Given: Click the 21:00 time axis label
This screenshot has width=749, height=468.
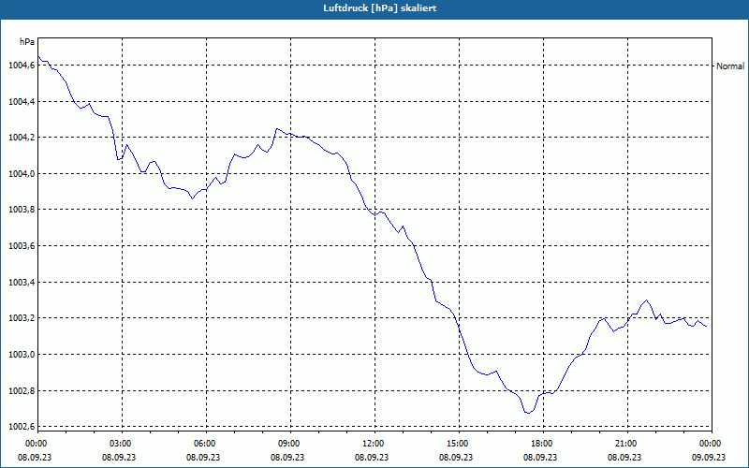Looking at the screenshot, I should 624,443.
